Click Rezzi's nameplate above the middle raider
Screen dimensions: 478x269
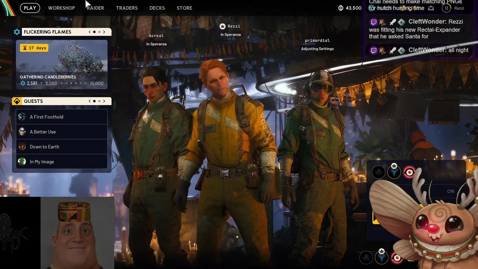234,26
